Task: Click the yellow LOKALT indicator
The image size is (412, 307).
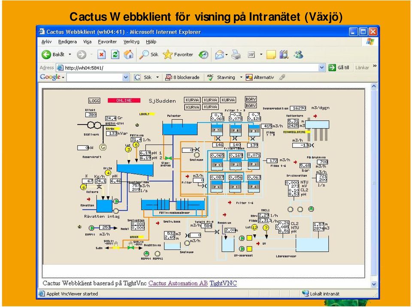Action: click(147, 114)
